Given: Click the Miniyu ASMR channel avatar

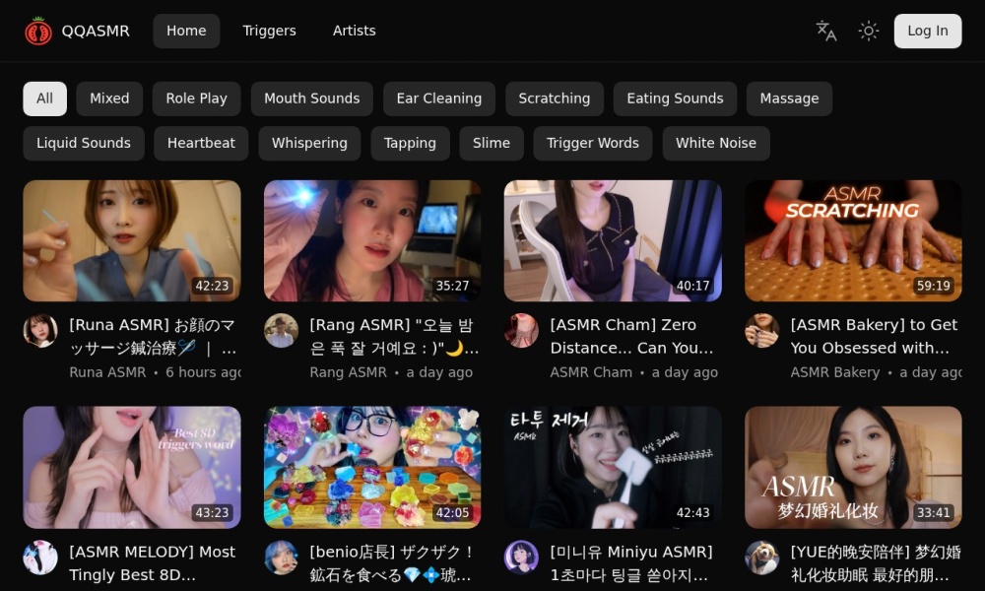Looking at the screenshot, I should 521,558.
